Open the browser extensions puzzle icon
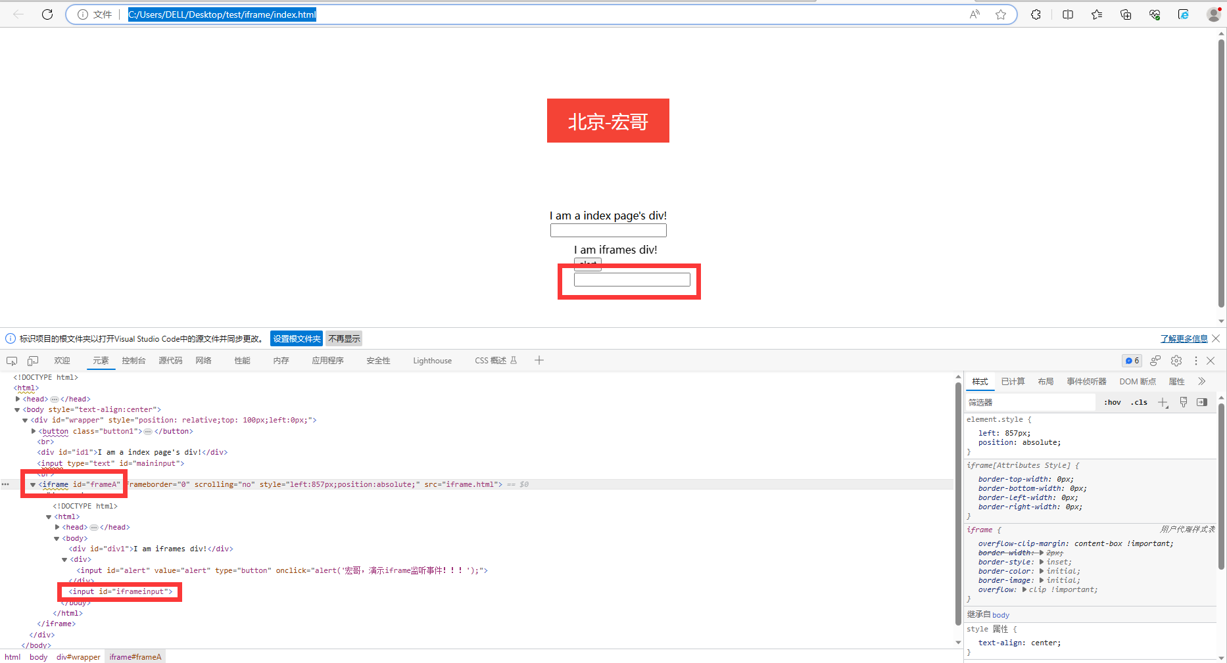The height and width of the screenshot is (663, 1227). pos(1036,14)
